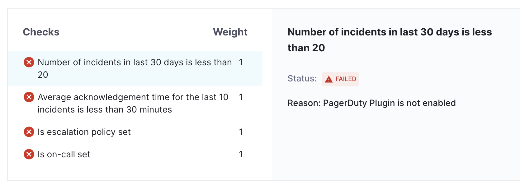520x189 pixels.
Task: Click the red X icon for escalation policy
Action: click(29, 132)
